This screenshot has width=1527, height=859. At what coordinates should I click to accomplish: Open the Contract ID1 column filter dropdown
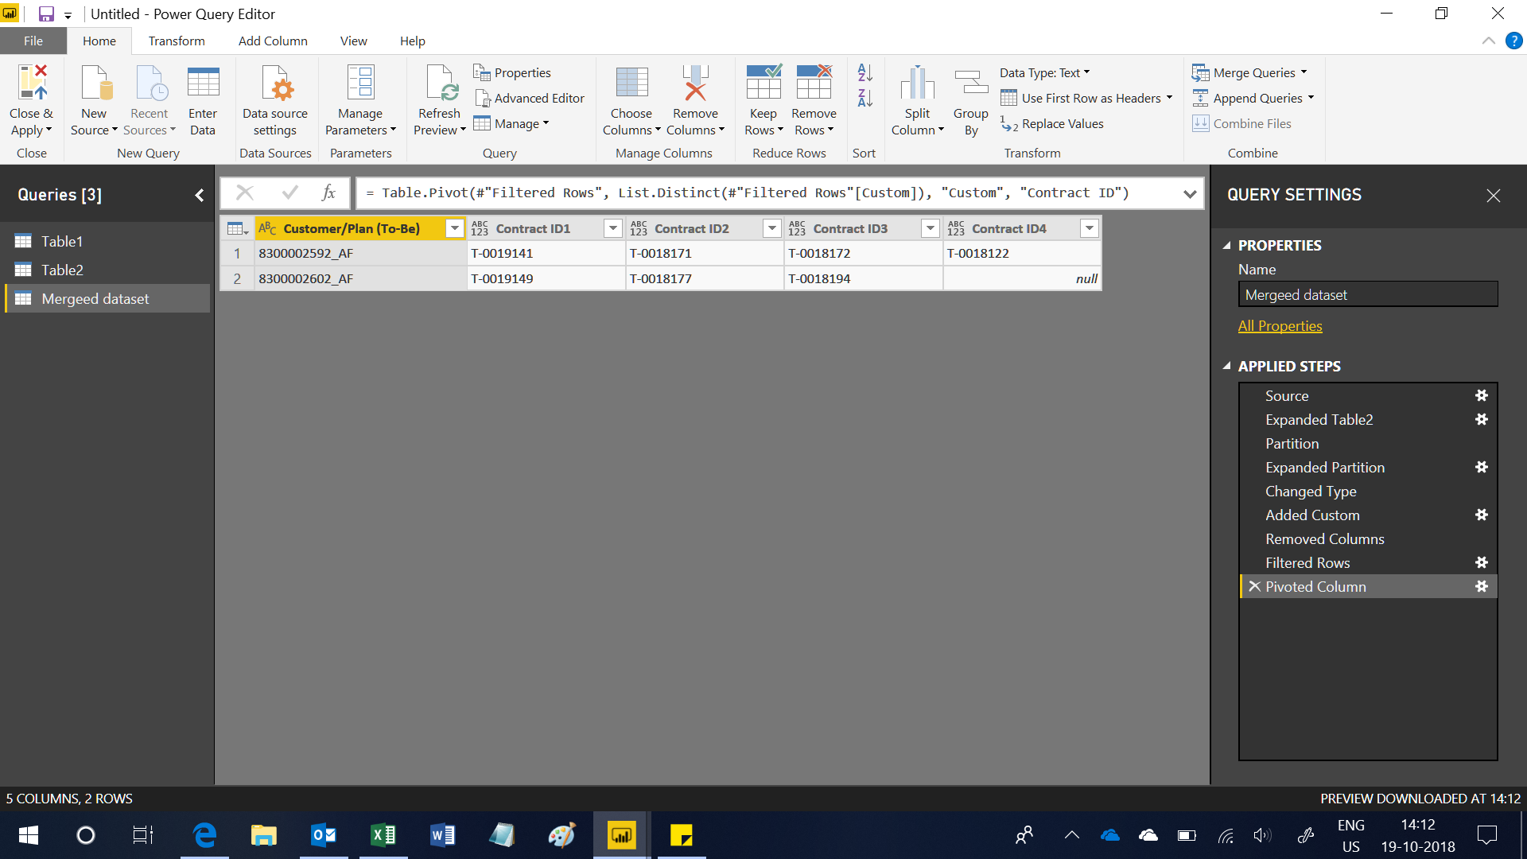(612, 228)
